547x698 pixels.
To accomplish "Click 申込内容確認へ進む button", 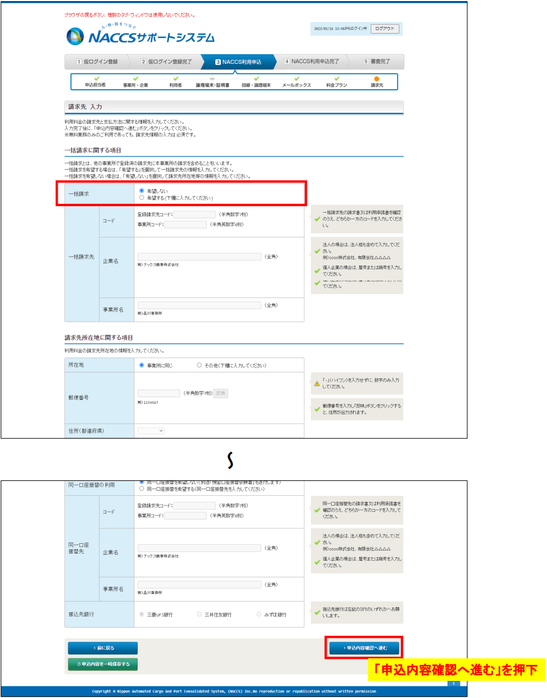I will pyautogui.click(x=364, y=648).
